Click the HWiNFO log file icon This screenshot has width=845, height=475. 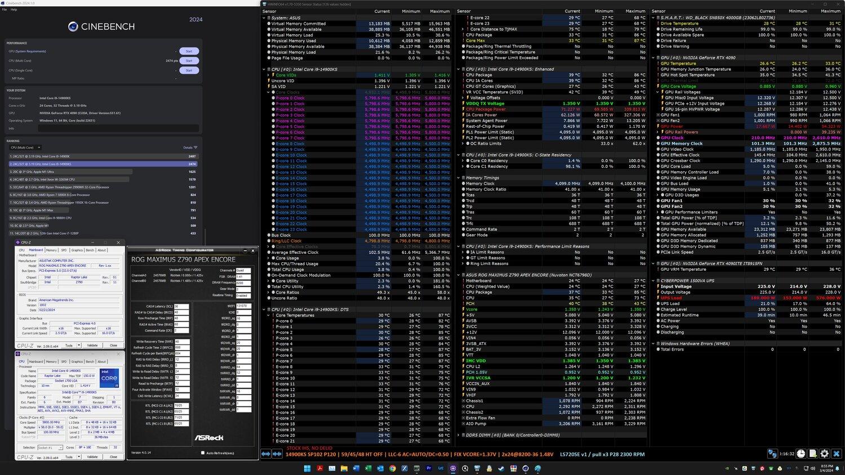pos(813,454)
